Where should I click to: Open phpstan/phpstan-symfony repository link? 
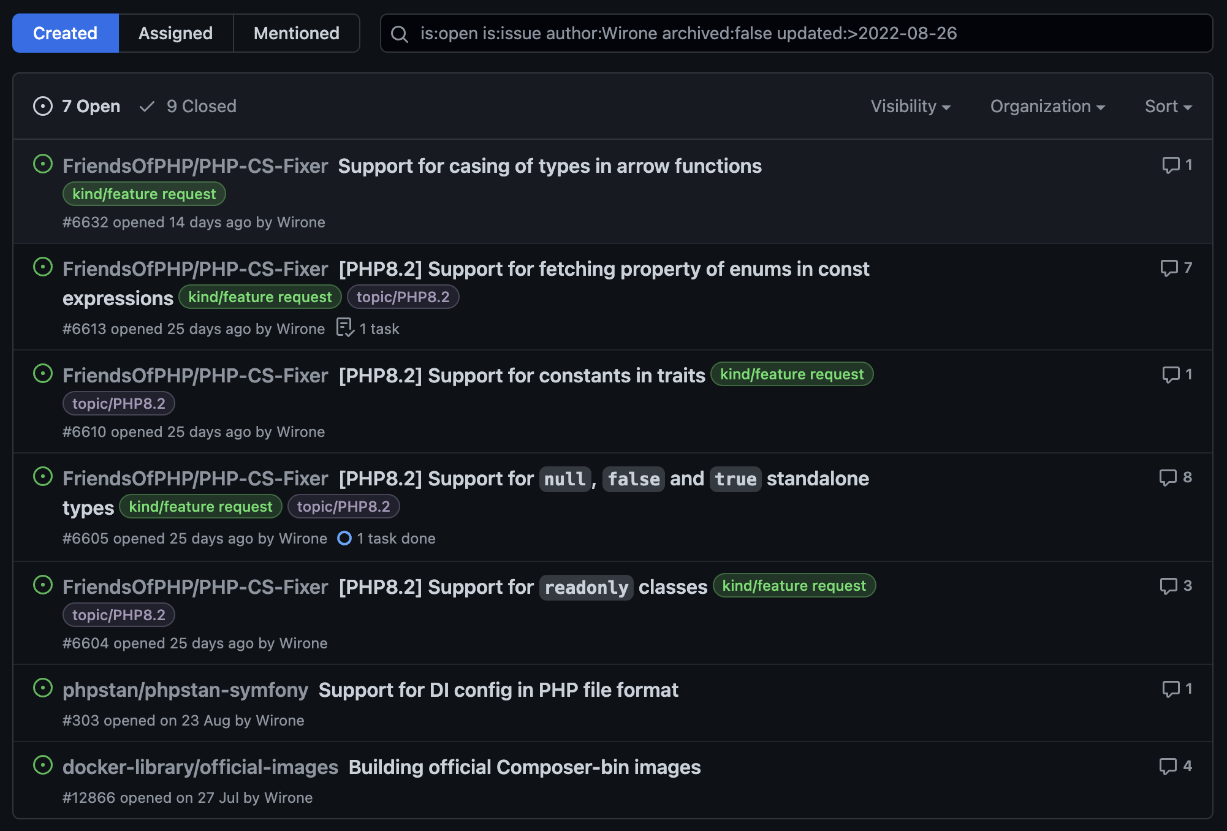185,690
